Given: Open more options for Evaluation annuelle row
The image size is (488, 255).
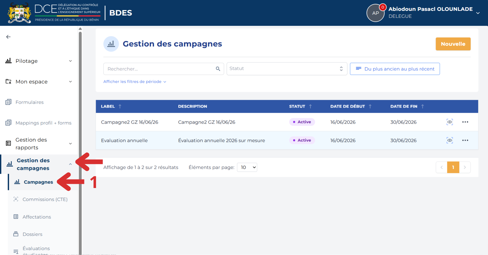Looking at the screenshot, I should click(x=465, y=140).
